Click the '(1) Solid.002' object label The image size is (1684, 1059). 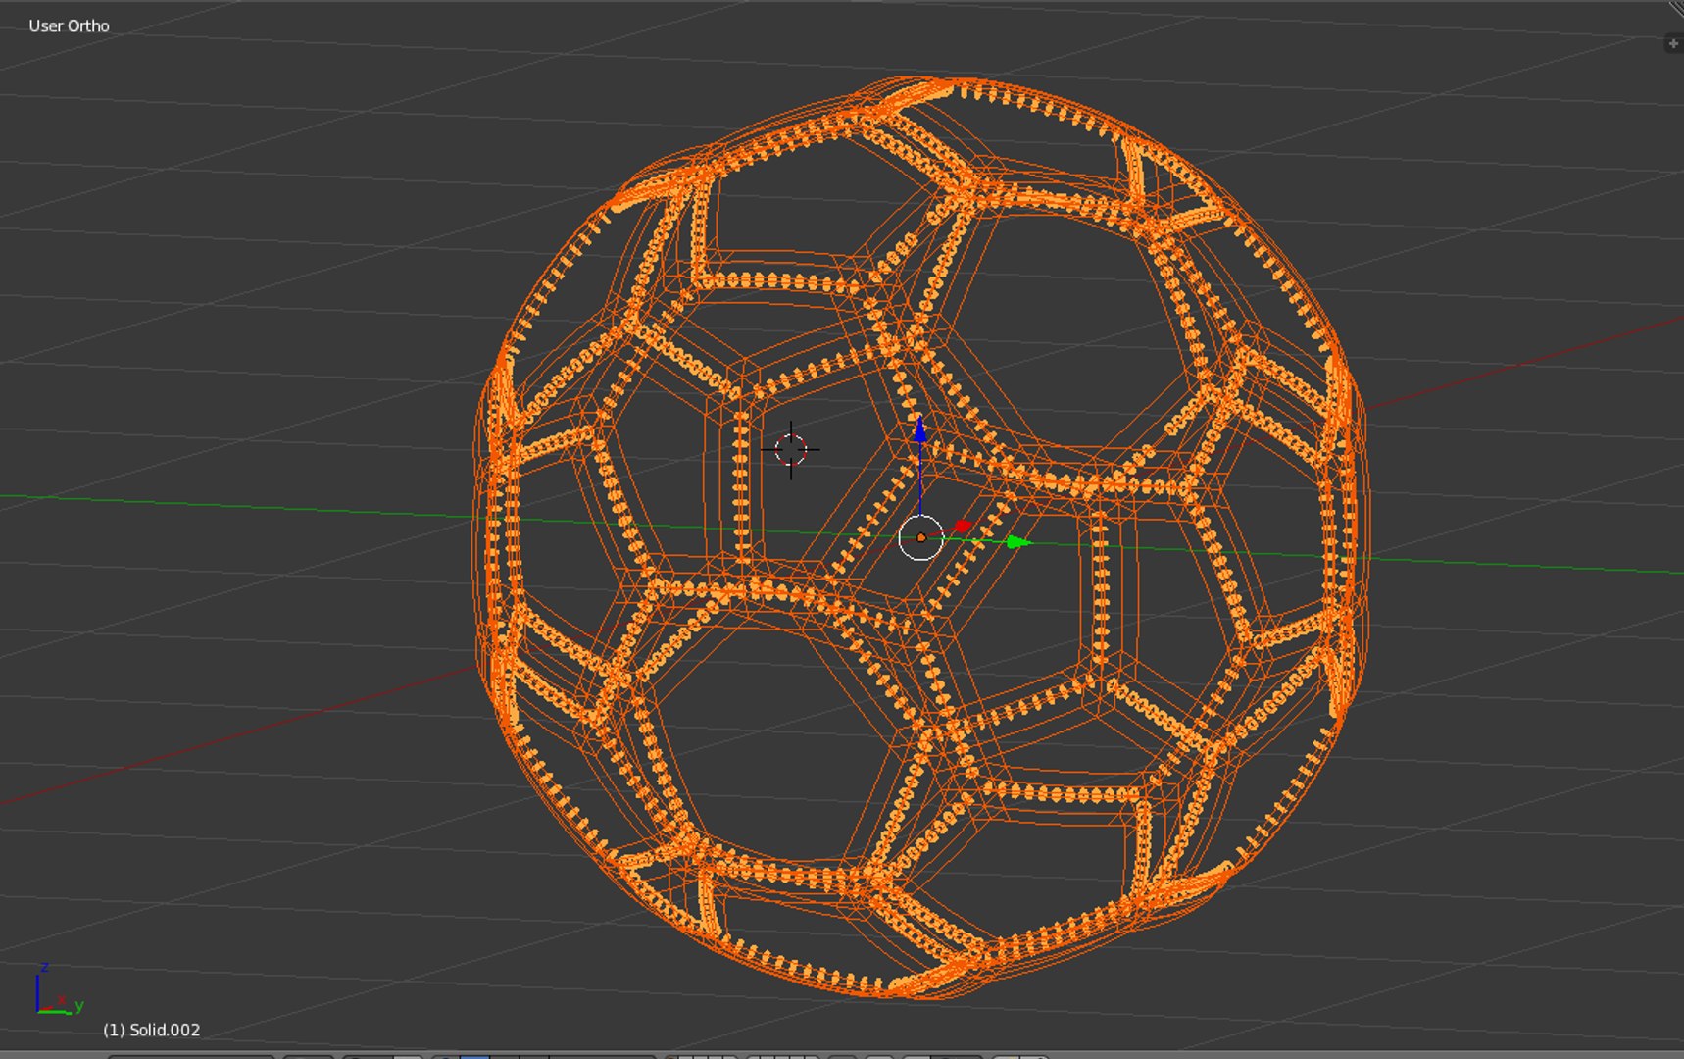[x=152, y=1030]
